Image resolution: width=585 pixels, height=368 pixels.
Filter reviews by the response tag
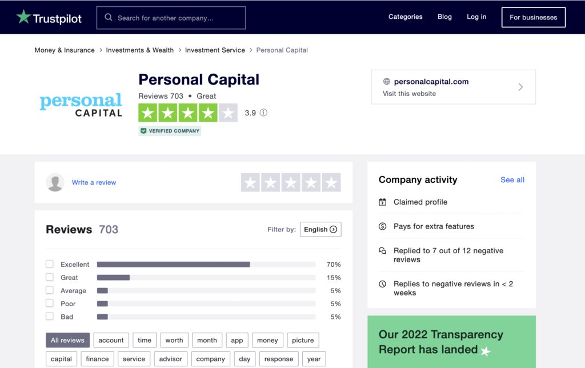[x=279, y=359]
